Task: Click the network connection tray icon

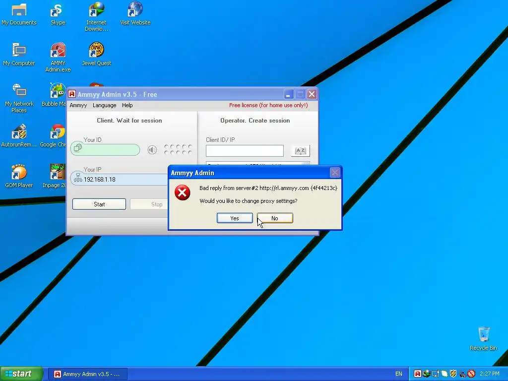Action: tap(436, 374)
